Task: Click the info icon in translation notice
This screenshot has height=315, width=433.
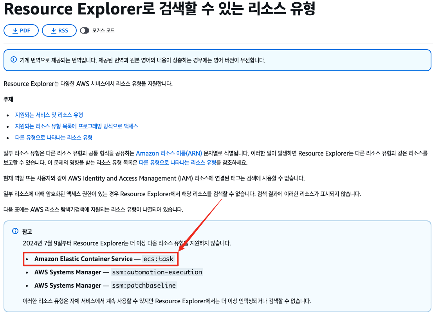Action: 14,59
